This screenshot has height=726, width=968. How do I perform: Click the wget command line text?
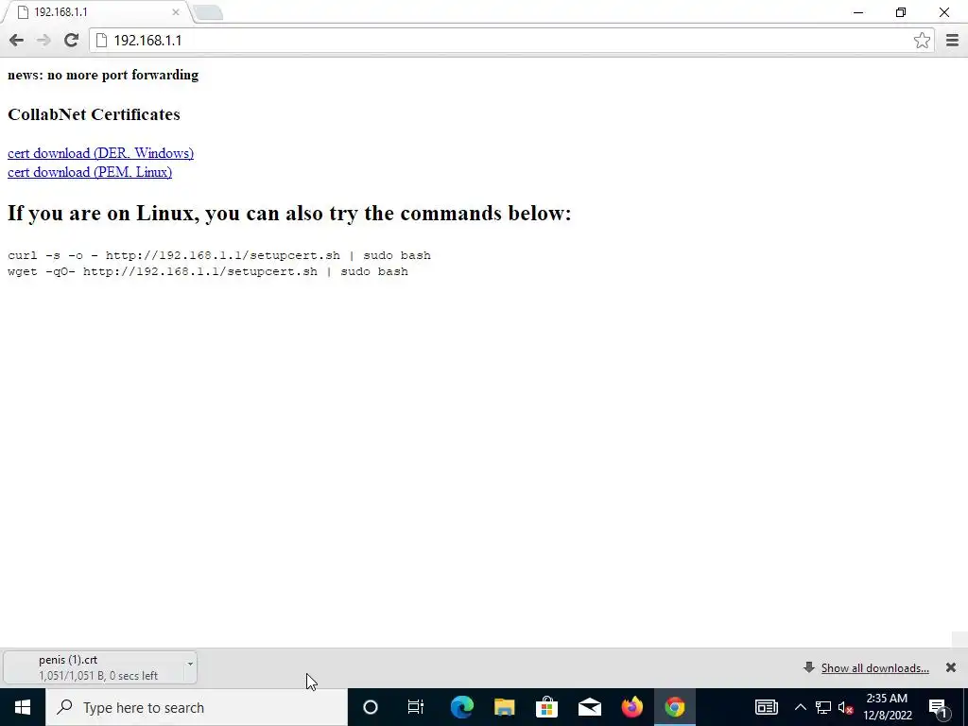(207, 271)
